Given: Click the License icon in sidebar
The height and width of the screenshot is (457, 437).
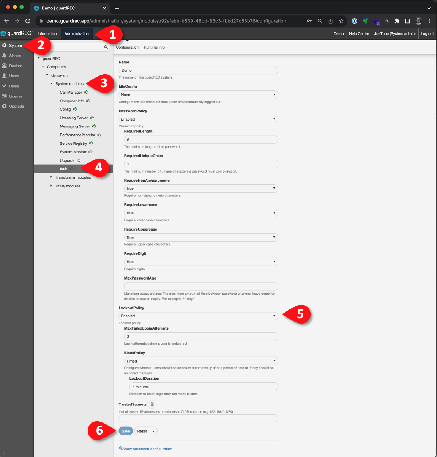Looking at the screenshot, I should point(5,96).
